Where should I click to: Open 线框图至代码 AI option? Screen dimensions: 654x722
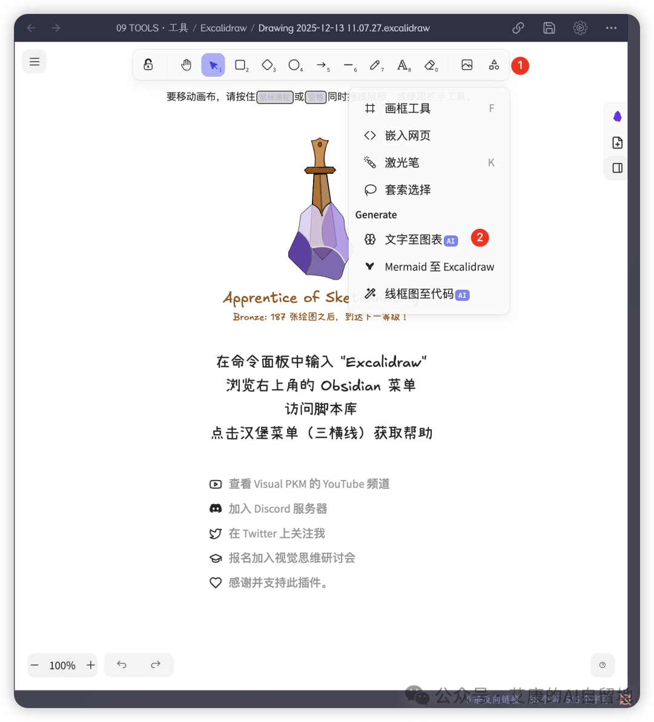(429, 294)
